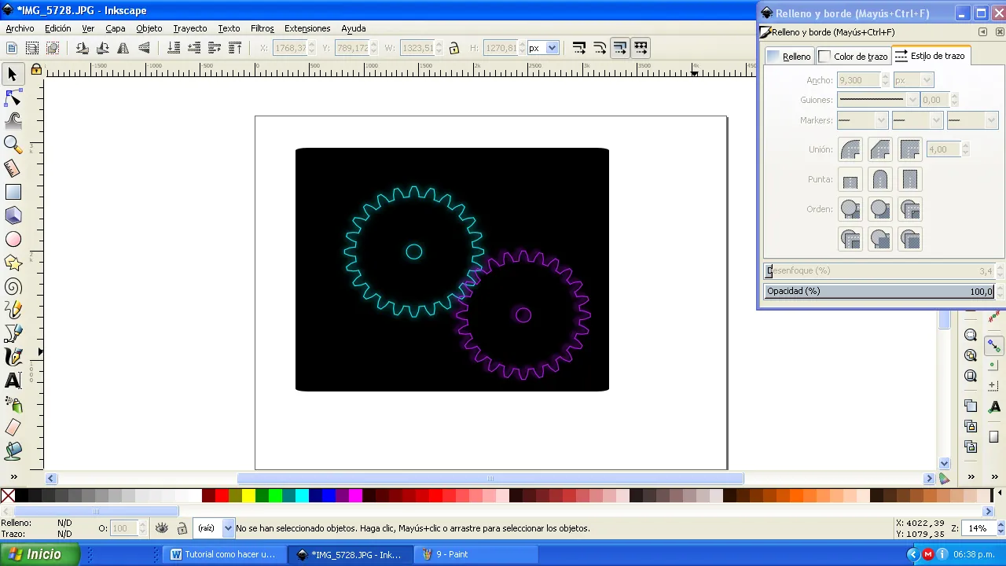Open the Filtros menu
This screenshot has width=1006, height=566.
click(x=263, y=28)
